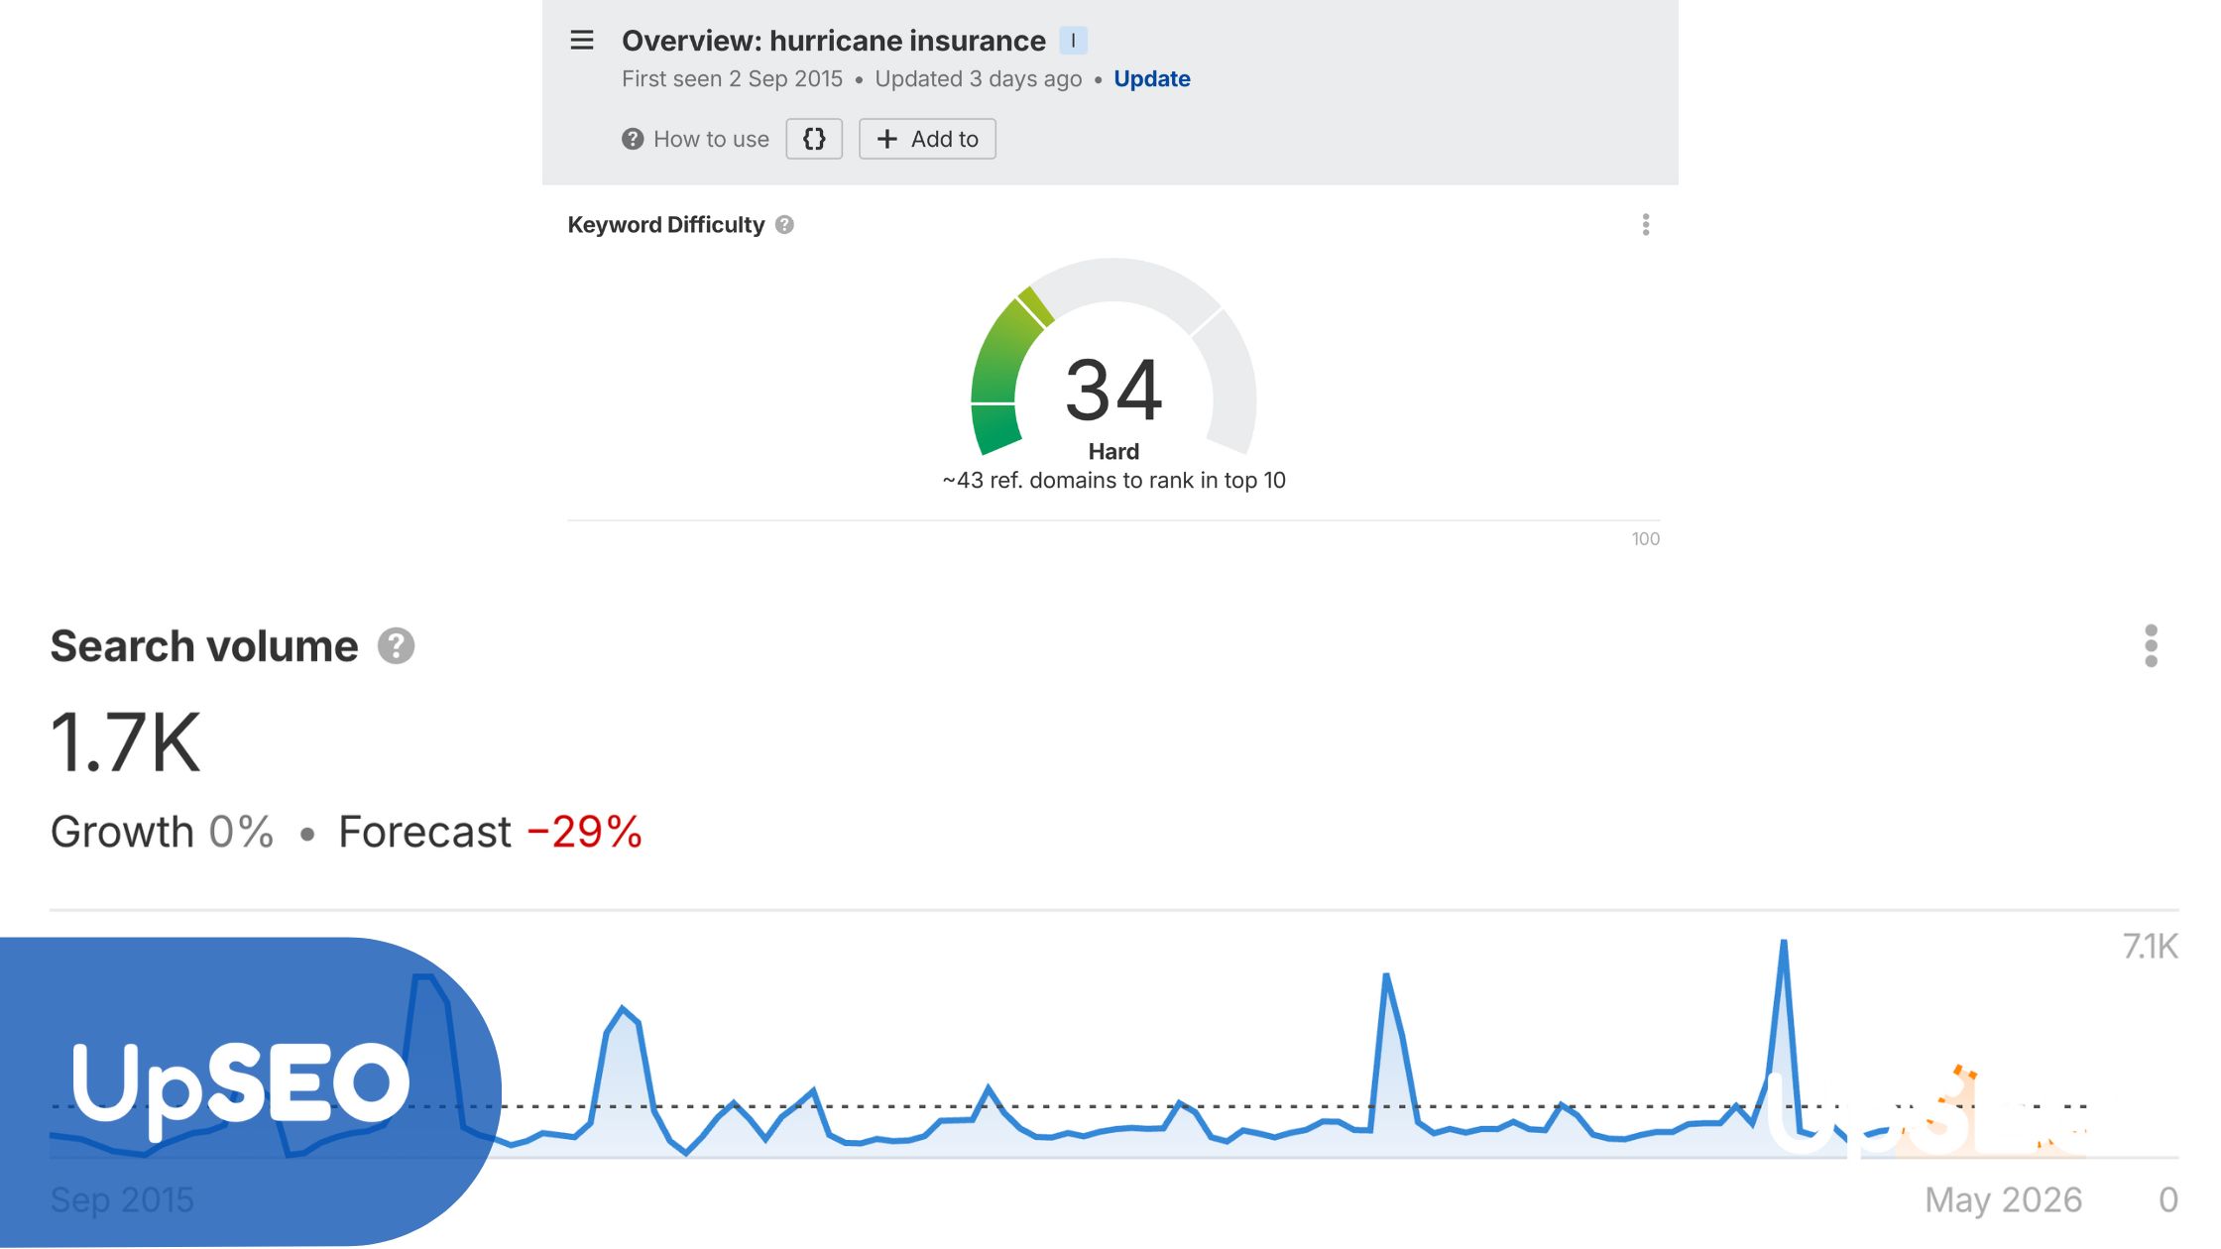Open Search volume three-dot options menu
The height and width of the screenshot is (1249, 2221).
[2151, 646]
